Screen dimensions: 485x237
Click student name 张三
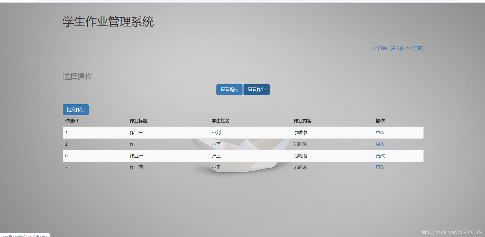[216, 156]
